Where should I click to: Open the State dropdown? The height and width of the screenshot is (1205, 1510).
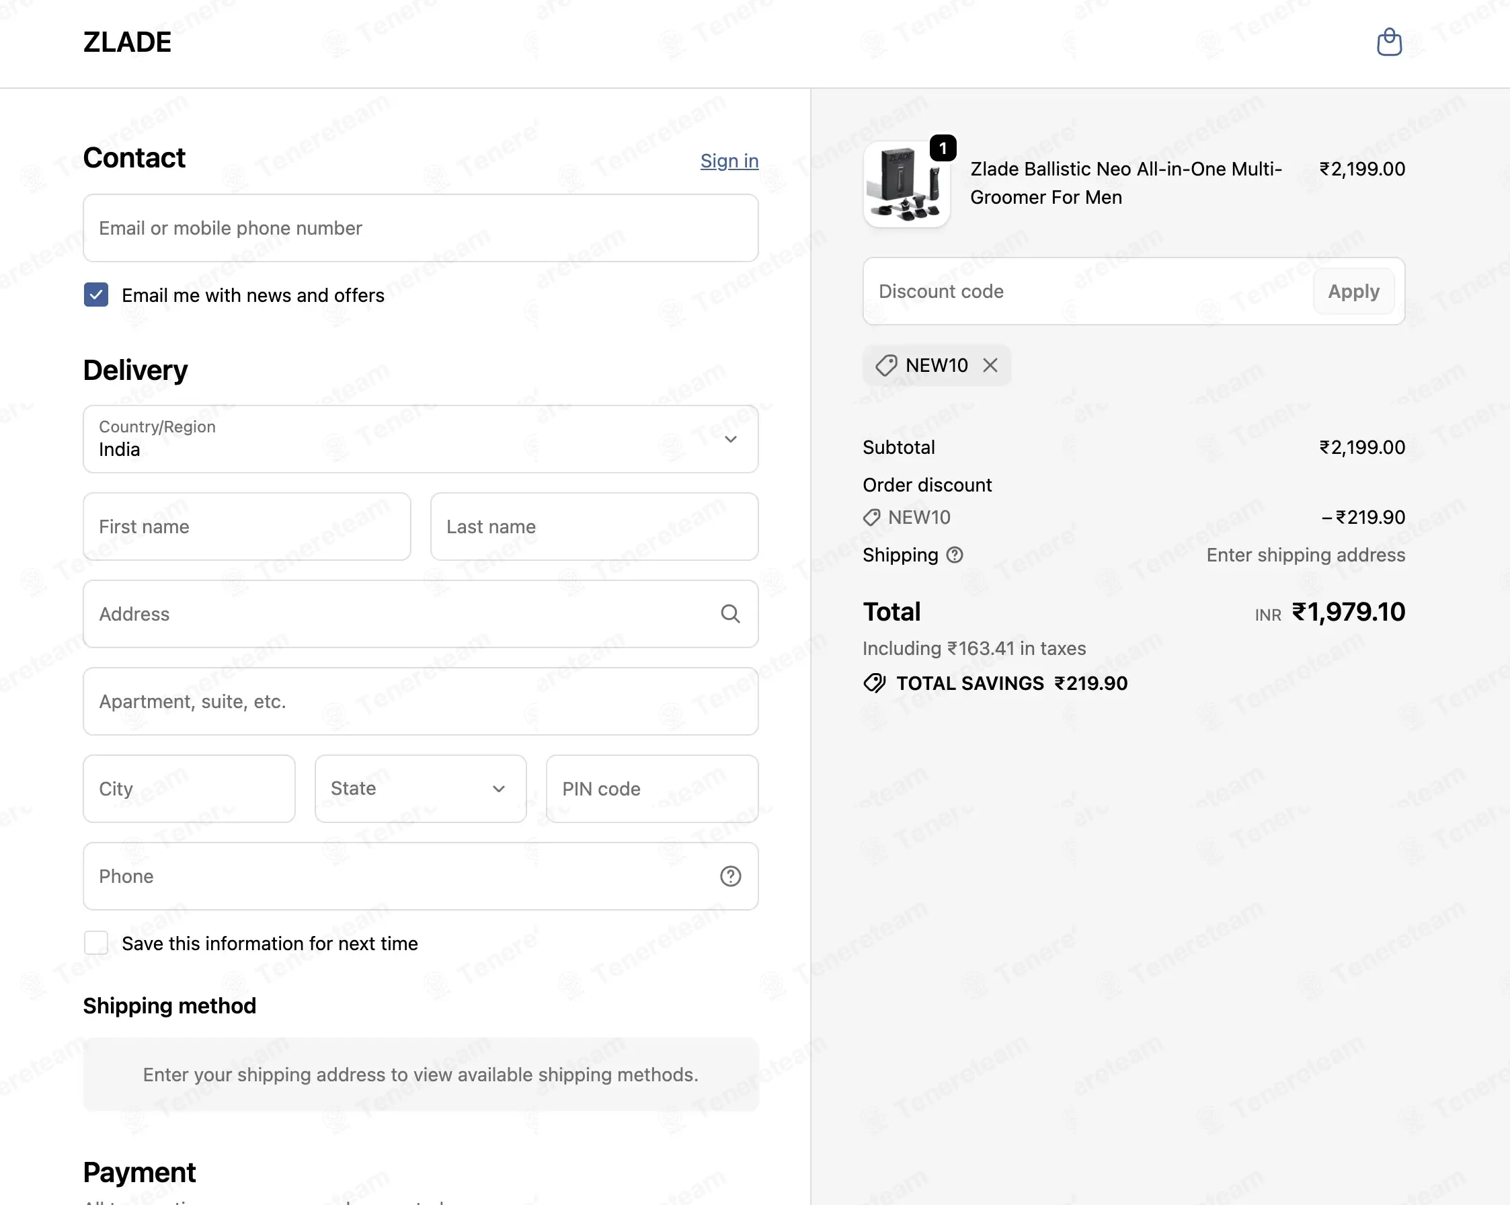[x=420, y=788]
